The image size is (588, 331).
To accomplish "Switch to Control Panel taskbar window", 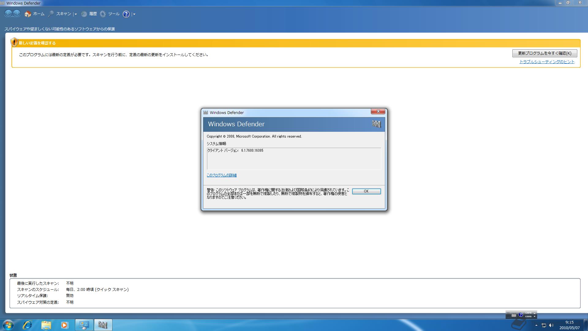I will [x=84, y=325].
